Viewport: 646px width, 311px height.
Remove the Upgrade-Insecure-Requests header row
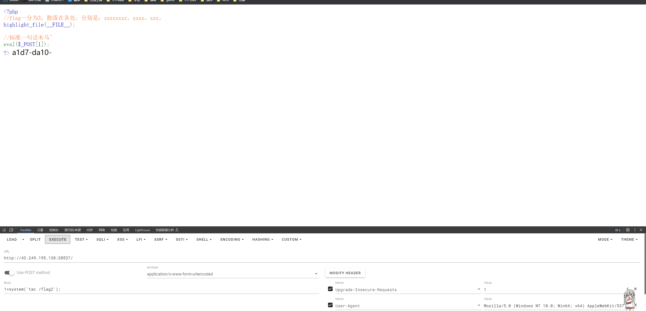[635, 289]
